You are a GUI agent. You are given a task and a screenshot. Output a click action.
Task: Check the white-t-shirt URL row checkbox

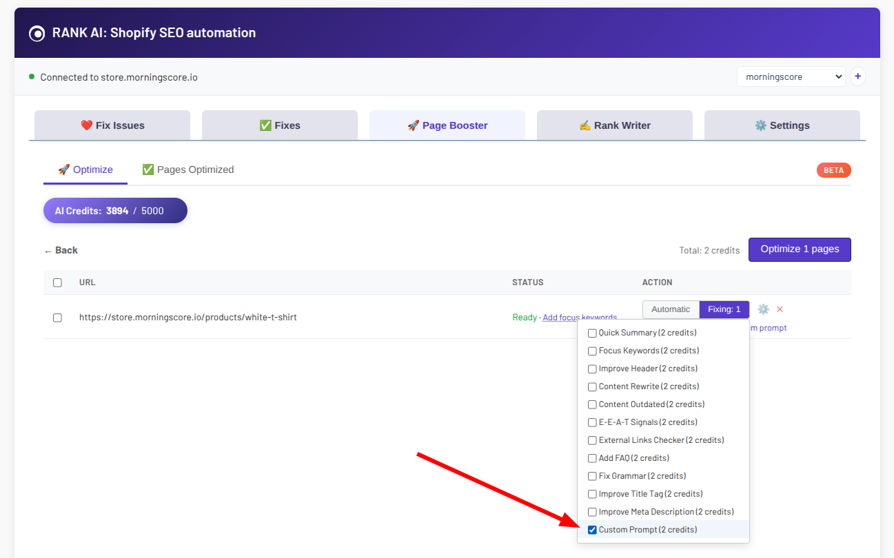click(57, 318)
